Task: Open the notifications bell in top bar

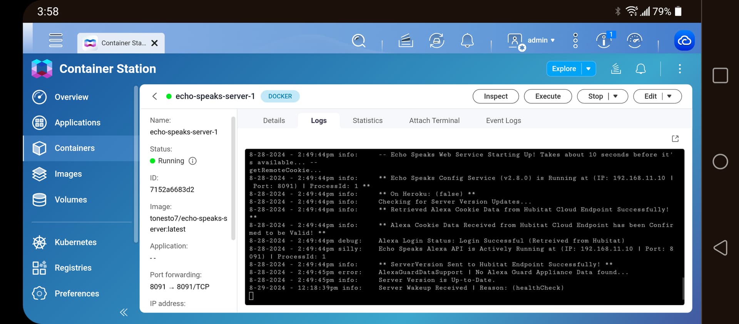Action: tap(467, 40)
